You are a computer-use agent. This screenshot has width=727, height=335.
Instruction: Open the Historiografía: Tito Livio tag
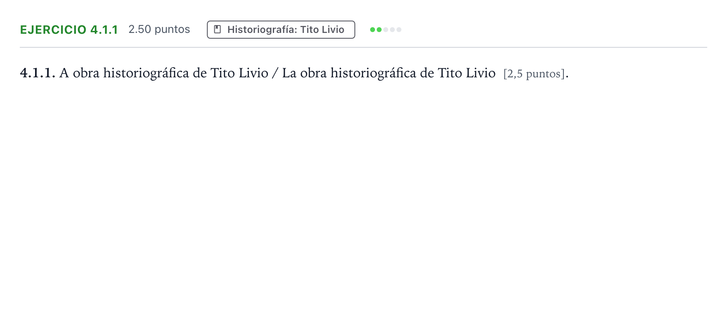point(281,30)
